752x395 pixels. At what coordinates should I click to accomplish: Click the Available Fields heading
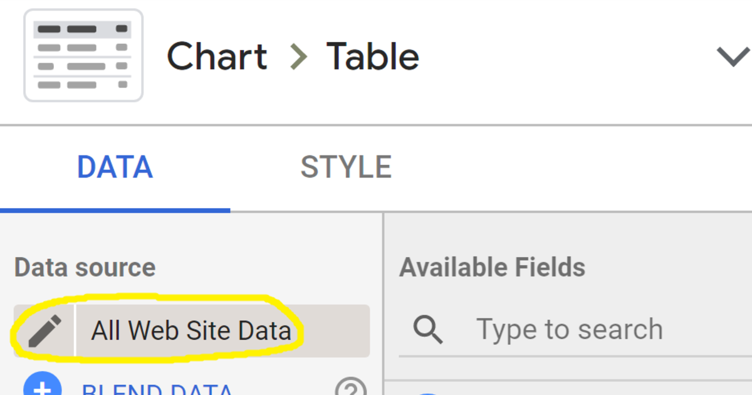(493, 268)
